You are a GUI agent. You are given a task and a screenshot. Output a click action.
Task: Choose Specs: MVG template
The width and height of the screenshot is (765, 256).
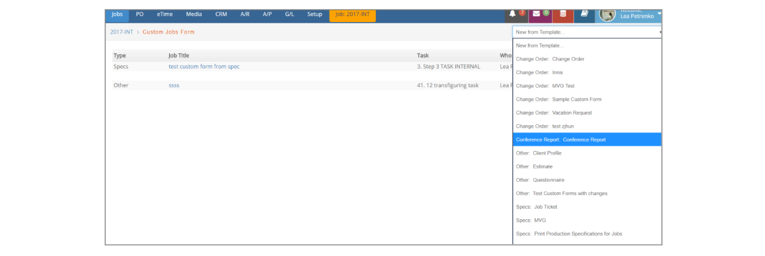tap(588, 220)
